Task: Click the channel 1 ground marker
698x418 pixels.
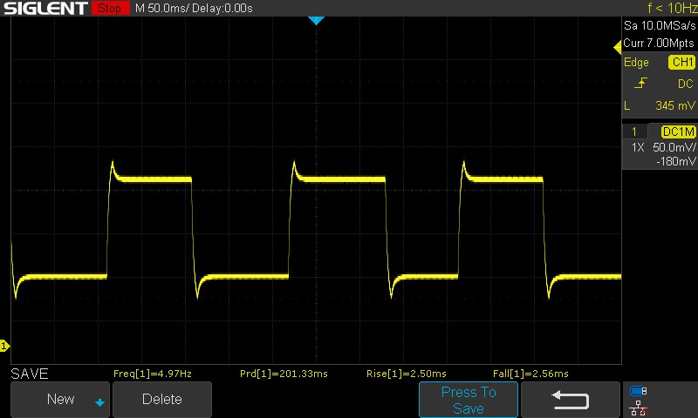Action: (x=4, y=346)
